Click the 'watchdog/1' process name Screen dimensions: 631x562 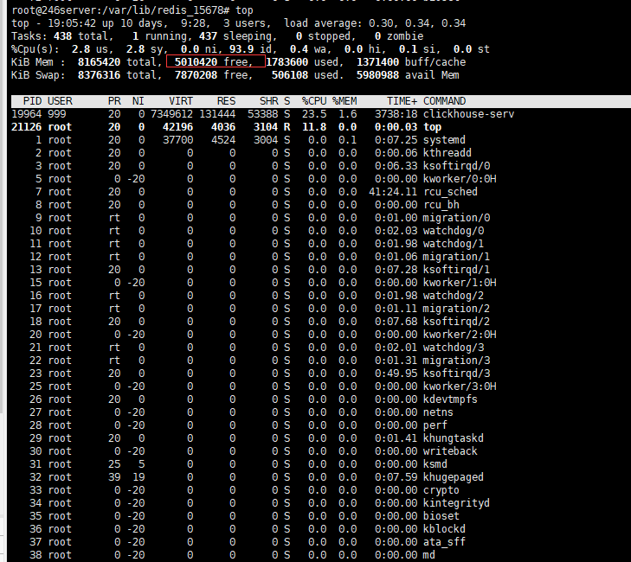point(454,244)
